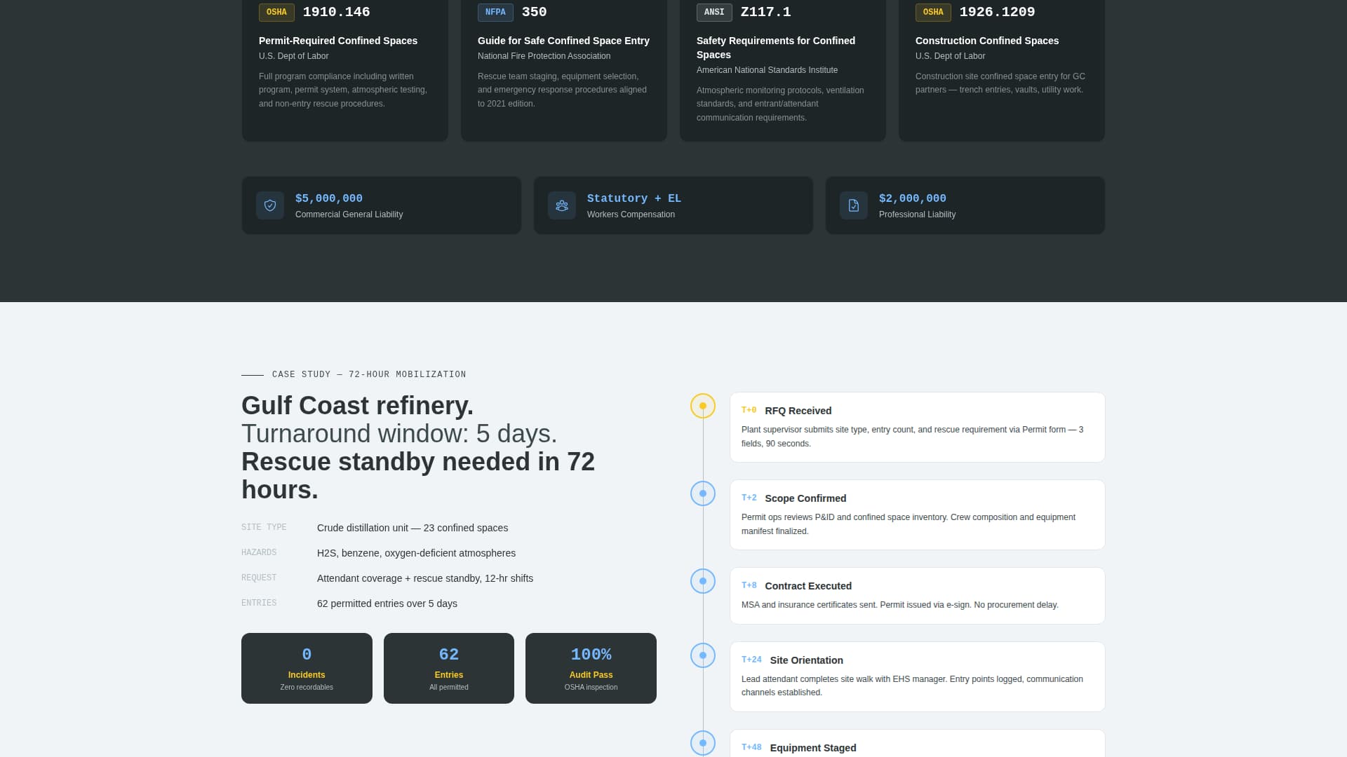Open the Safety Requirements for Confined Spaces title
Viewport: 1347px width, 757px height.
point(776,48)
